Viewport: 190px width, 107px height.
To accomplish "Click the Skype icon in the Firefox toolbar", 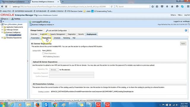I will pyautogui.click(x=182, y=7).
